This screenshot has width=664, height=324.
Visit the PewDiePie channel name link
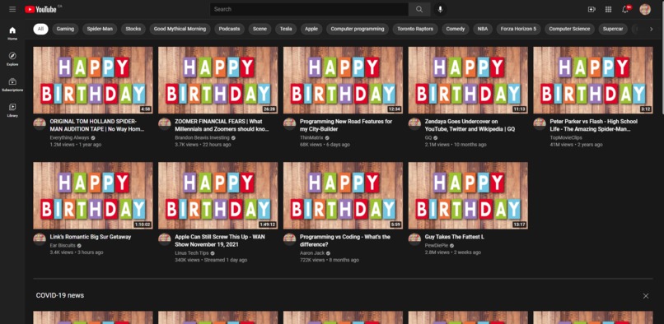(436, 246)
